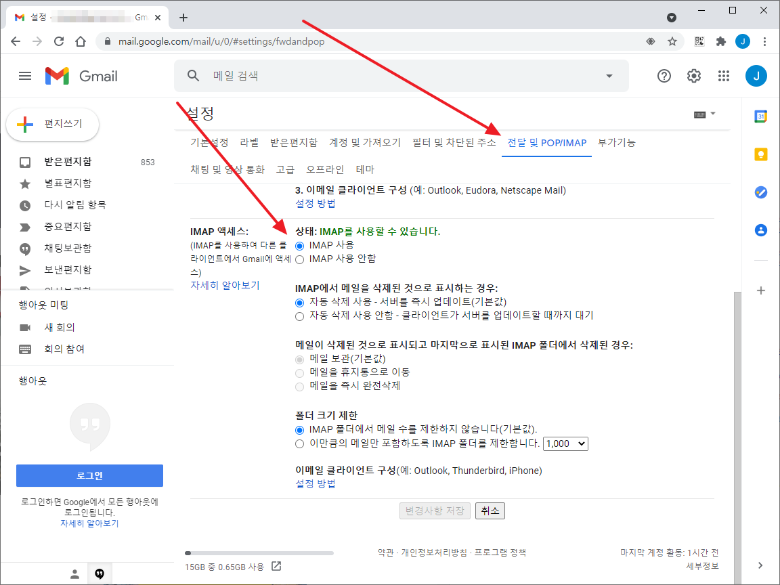
Task: Click the storage usage progress bar
Action: coord(259,553)
